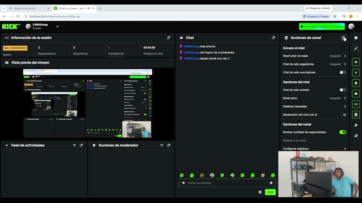Image resolution: width=362 pixels, height=203 pixels.
Task: Click the Espectadores label
Action: 47,54
